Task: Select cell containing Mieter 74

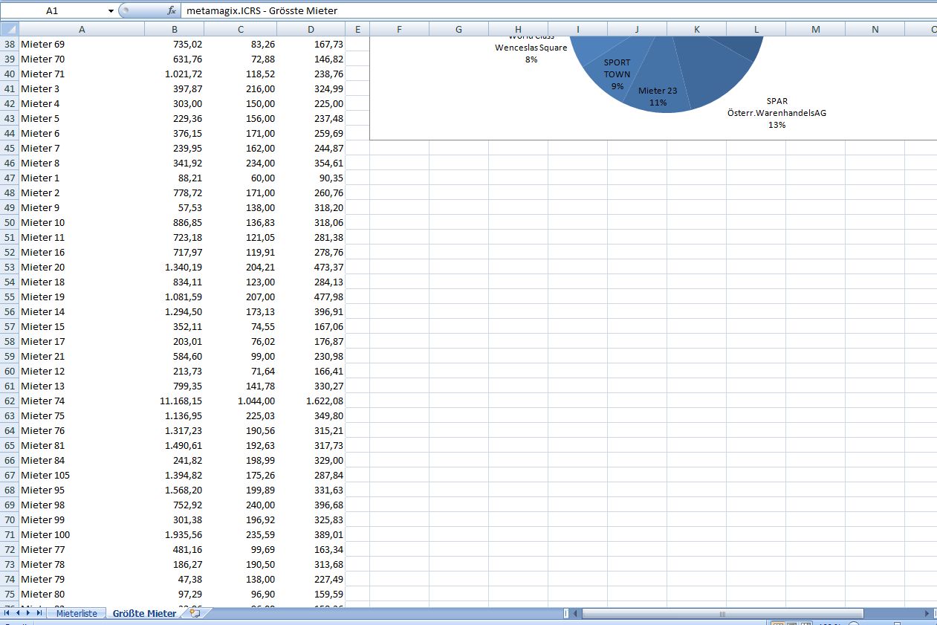Action: [x=81, y=401]
